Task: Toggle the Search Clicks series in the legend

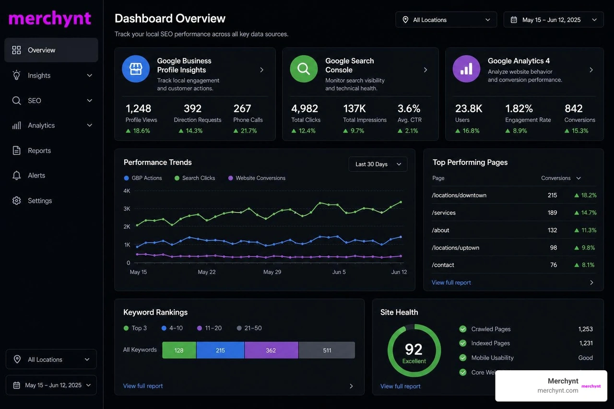Action: coord(195,178)
